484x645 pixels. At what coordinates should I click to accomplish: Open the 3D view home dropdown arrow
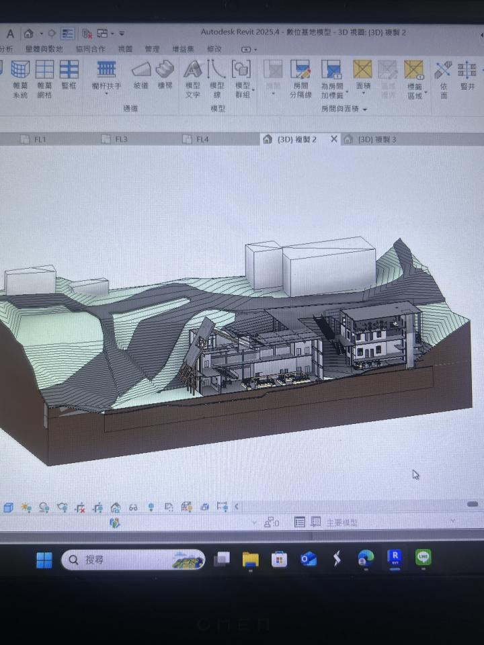(41, 34)
